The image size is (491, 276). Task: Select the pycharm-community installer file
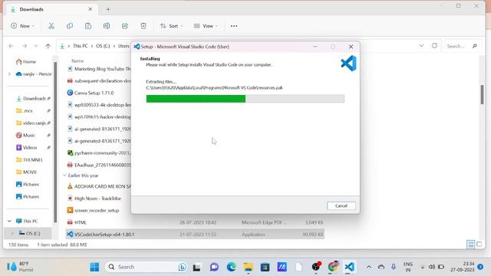click(x=99, y=153)
